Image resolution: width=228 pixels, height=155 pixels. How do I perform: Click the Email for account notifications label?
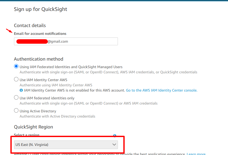(x=40, y=34)
